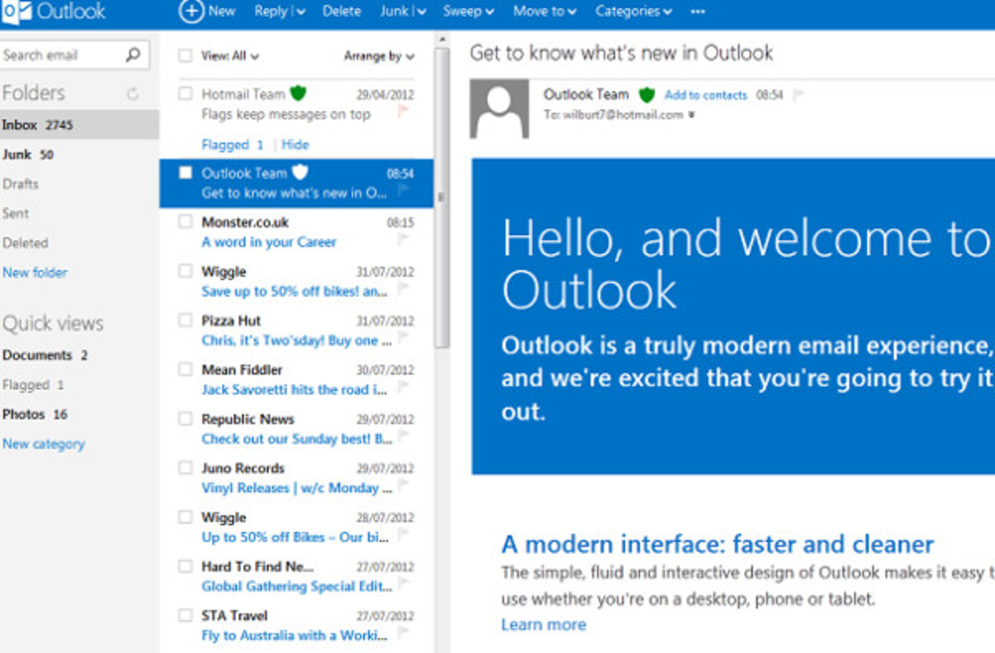
Task: Tick the Pizza Hut message checkbox
Action: point(186,321)
